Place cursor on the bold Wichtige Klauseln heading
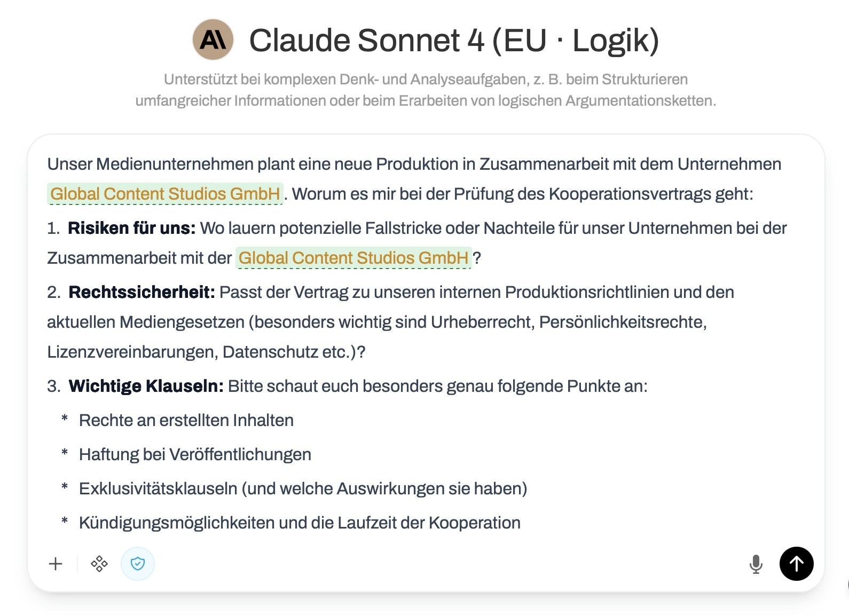This screenshot has width=849, height=615. (x=146, y=386)
